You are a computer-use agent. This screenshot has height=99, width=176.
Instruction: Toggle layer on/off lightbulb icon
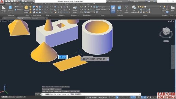point(138,7)
